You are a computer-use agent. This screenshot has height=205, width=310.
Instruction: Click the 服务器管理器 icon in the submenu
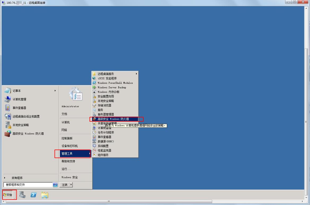click(94, 114)
